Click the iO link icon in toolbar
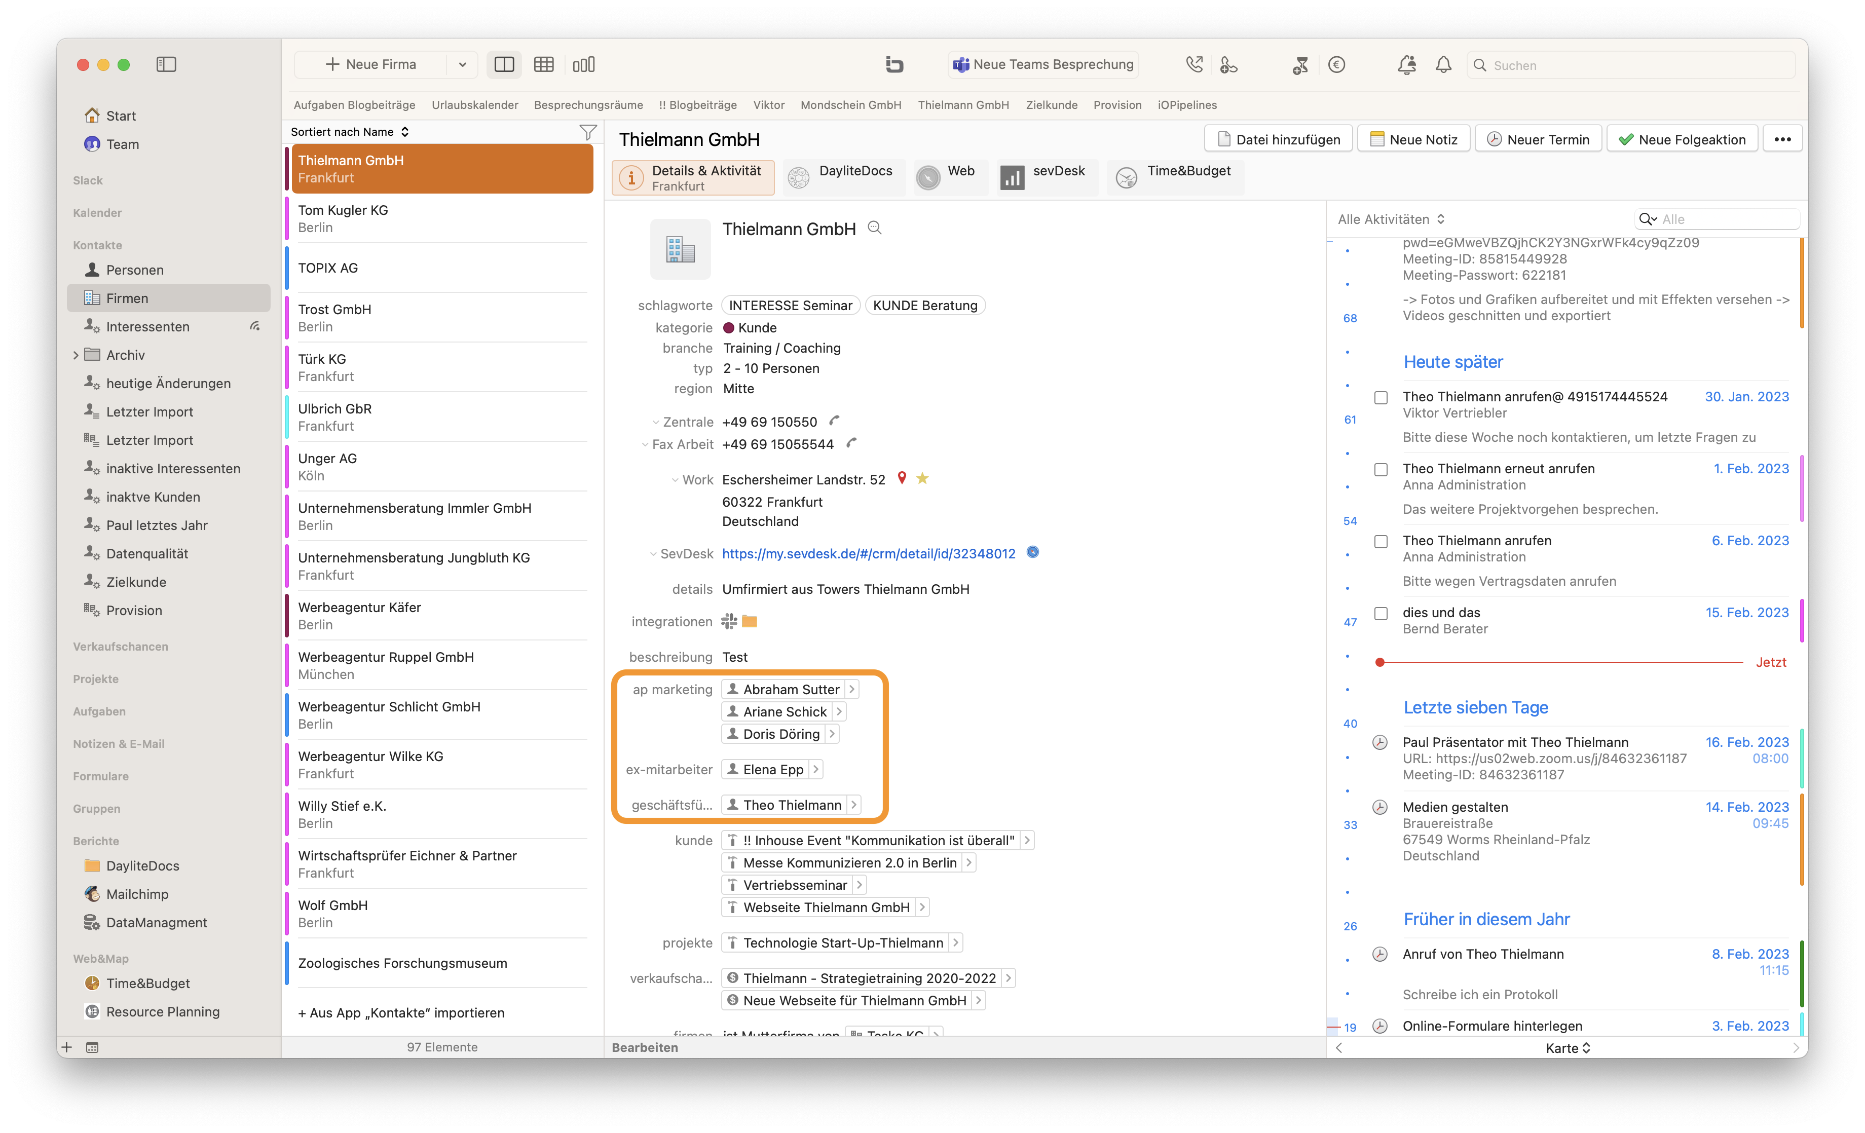 894,64
